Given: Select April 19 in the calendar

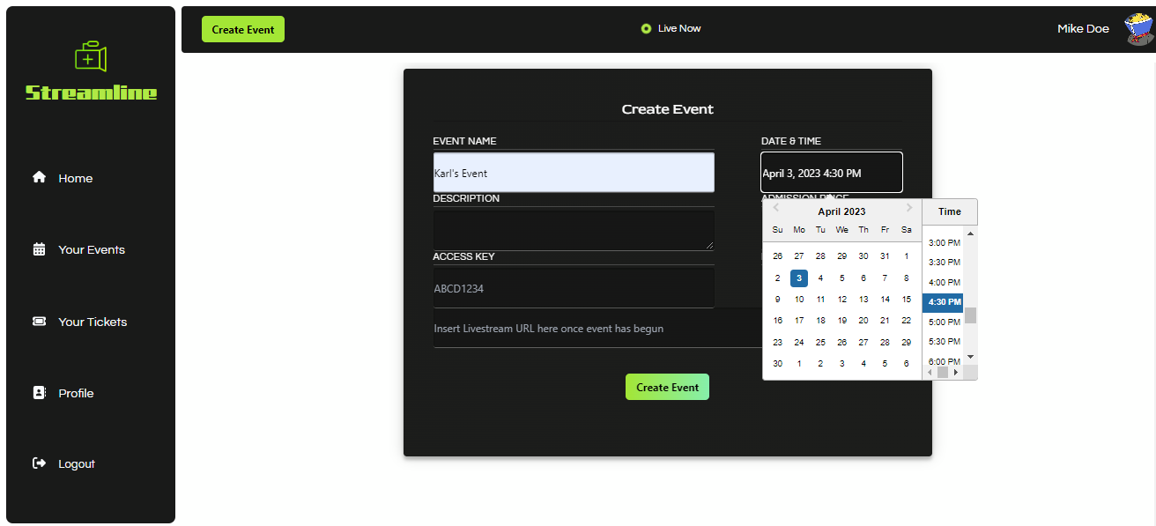Looking at the screenshot, I should point(842,321).
